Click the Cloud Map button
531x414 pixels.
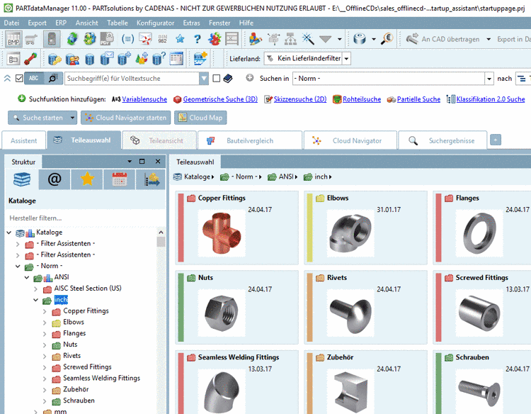click(x=200, y=118)
